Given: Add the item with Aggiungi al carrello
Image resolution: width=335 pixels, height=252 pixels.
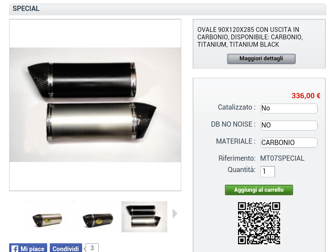Looking at the screenshot, I should point(259,190).
